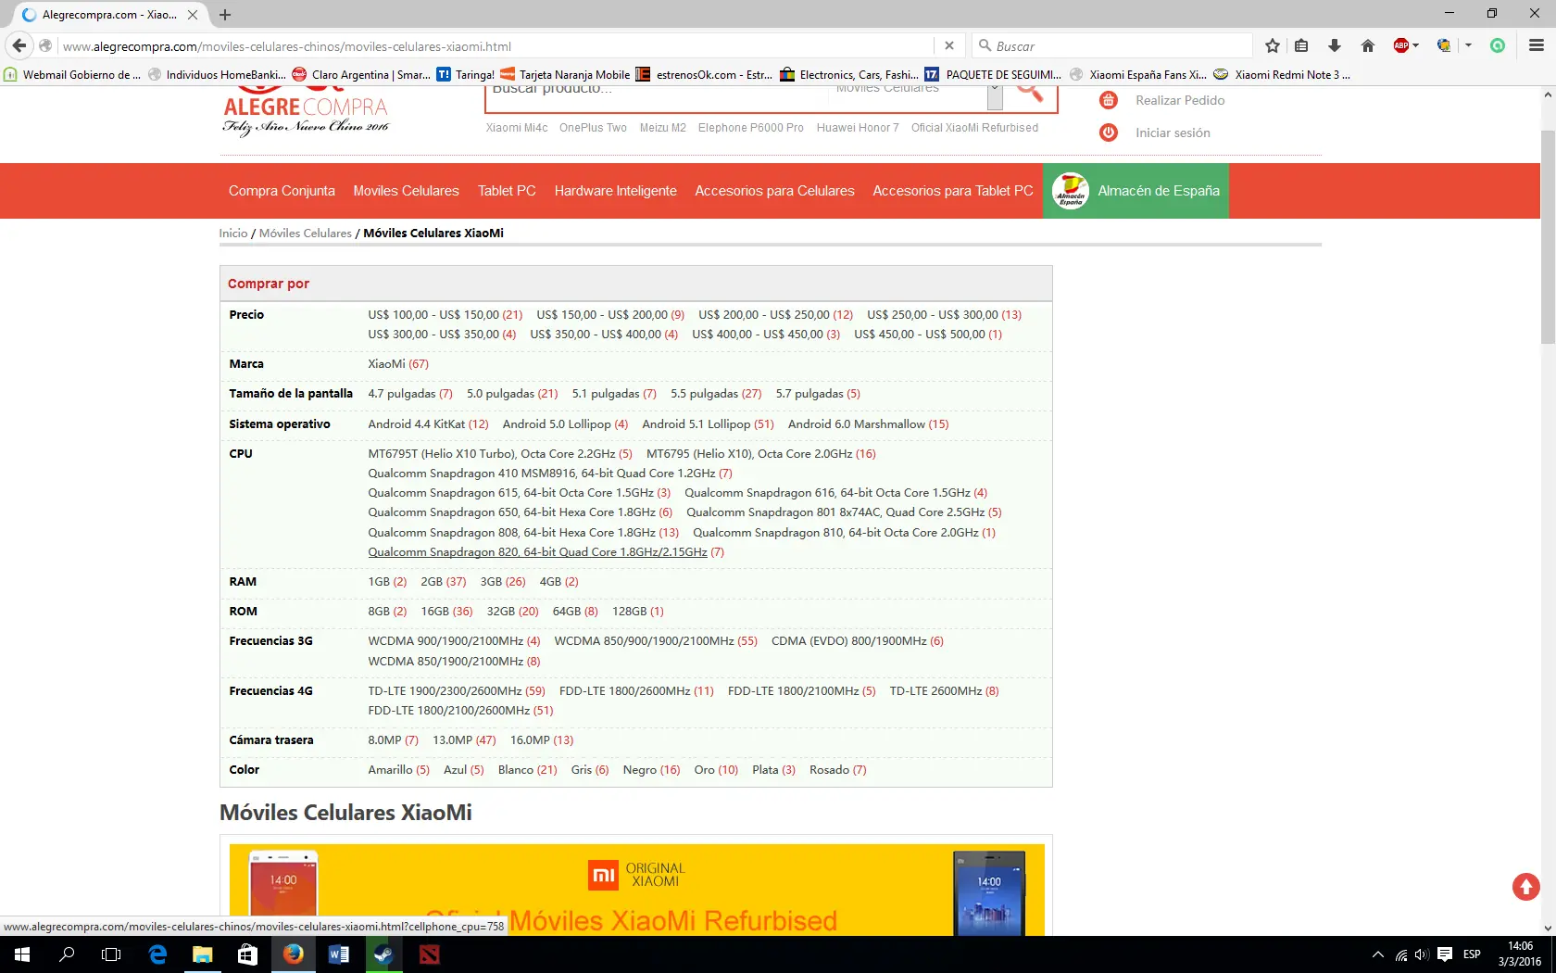Open File Explorer from the taskbar

point(202,954)
